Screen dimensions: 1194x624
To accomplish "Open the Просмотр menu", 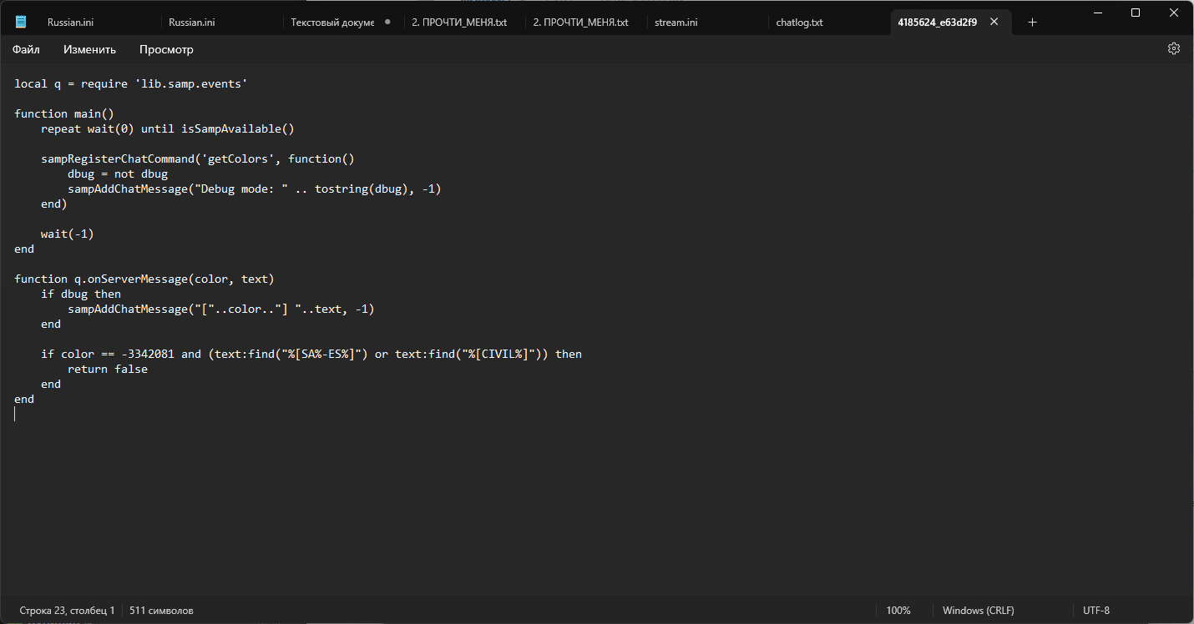I will (166, 49).
